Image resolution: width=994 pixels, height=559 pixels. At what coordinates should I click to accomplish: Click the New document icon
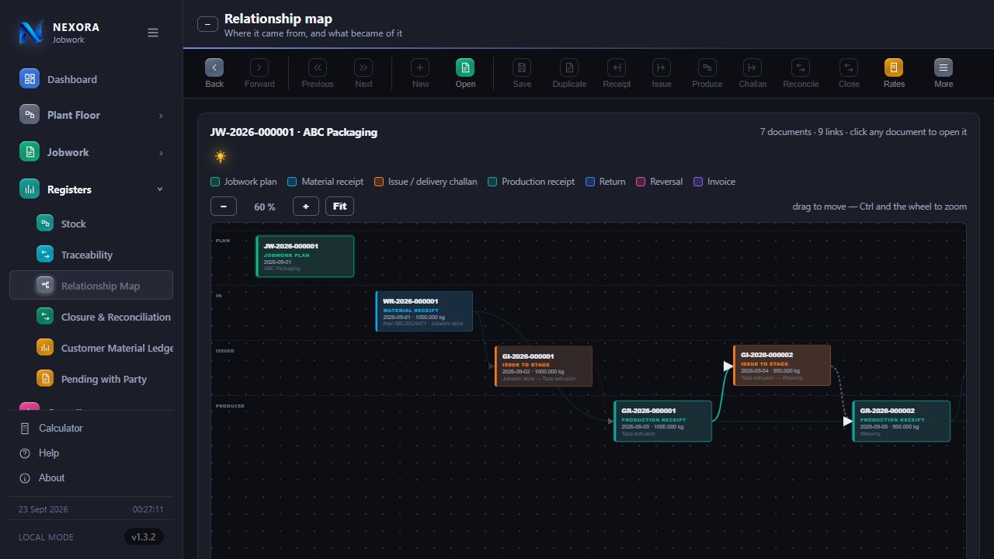(420, 68)
